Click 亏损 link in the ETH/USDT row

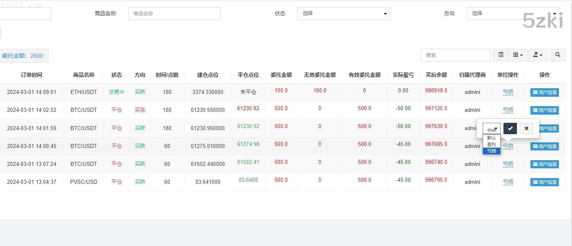click(508, 92)
